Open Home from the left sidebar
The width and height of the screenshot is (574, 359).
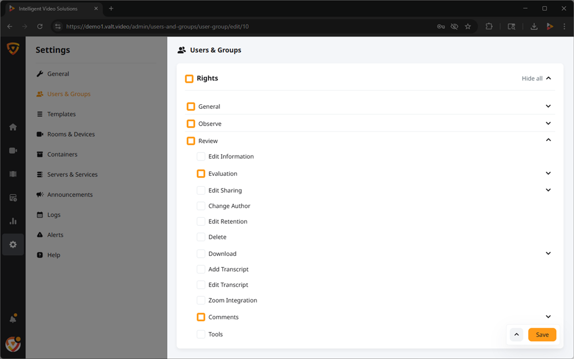click(x=13, y=127)
